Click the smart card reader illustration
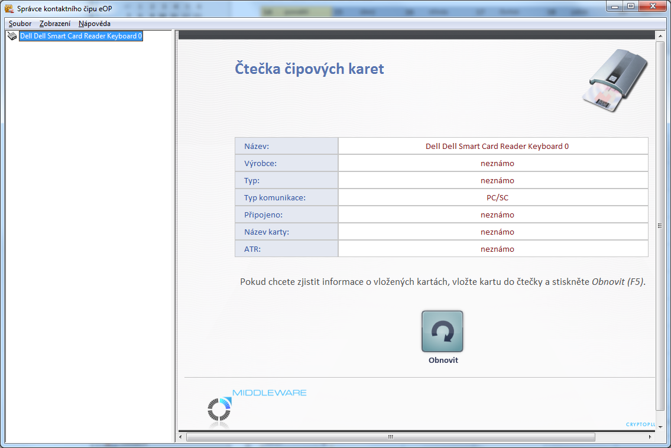Viewport: 671px width, 448px height. pos(615,80)
